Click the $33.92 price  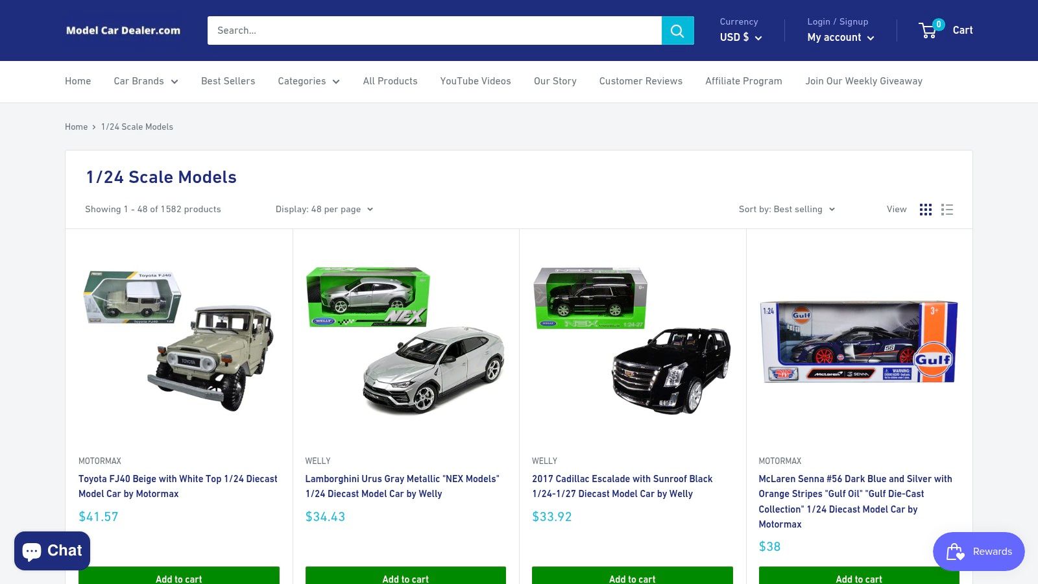[552, 517]
